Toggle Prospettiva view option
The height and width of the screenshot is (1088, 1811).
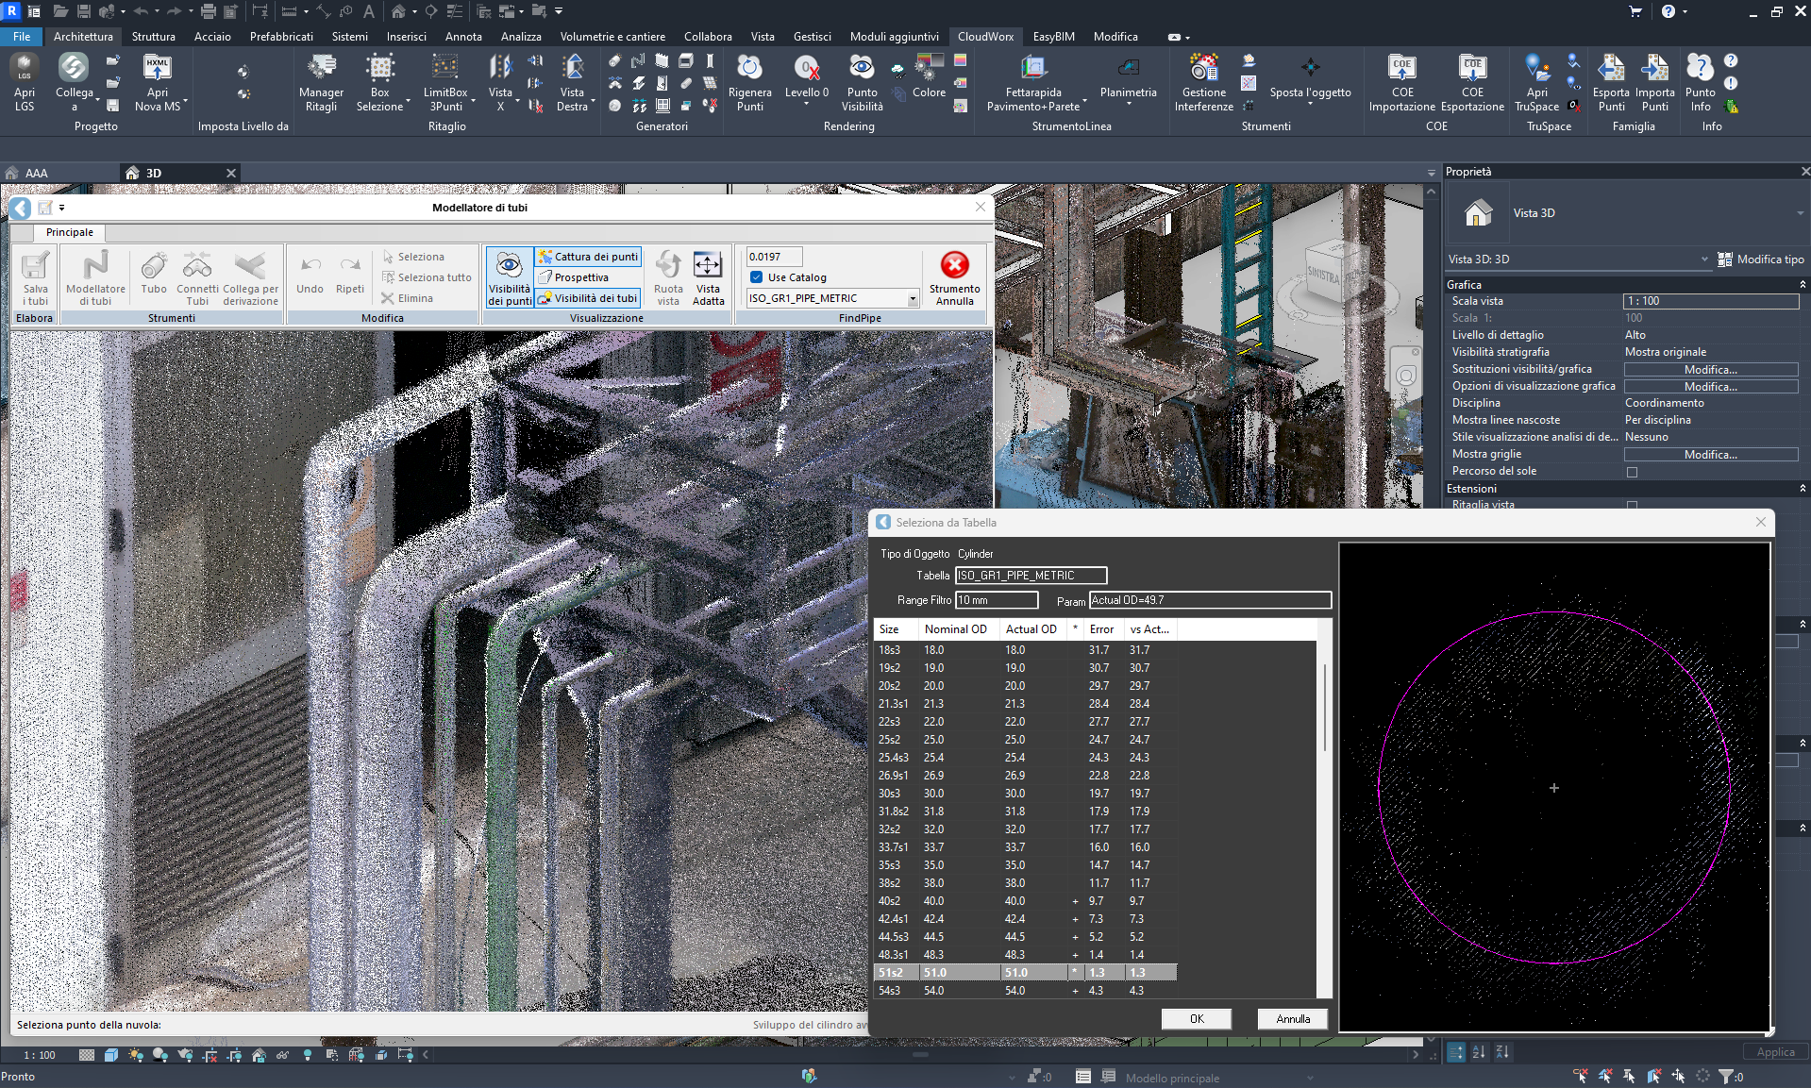pyautogui.click(x=573, y=277)
